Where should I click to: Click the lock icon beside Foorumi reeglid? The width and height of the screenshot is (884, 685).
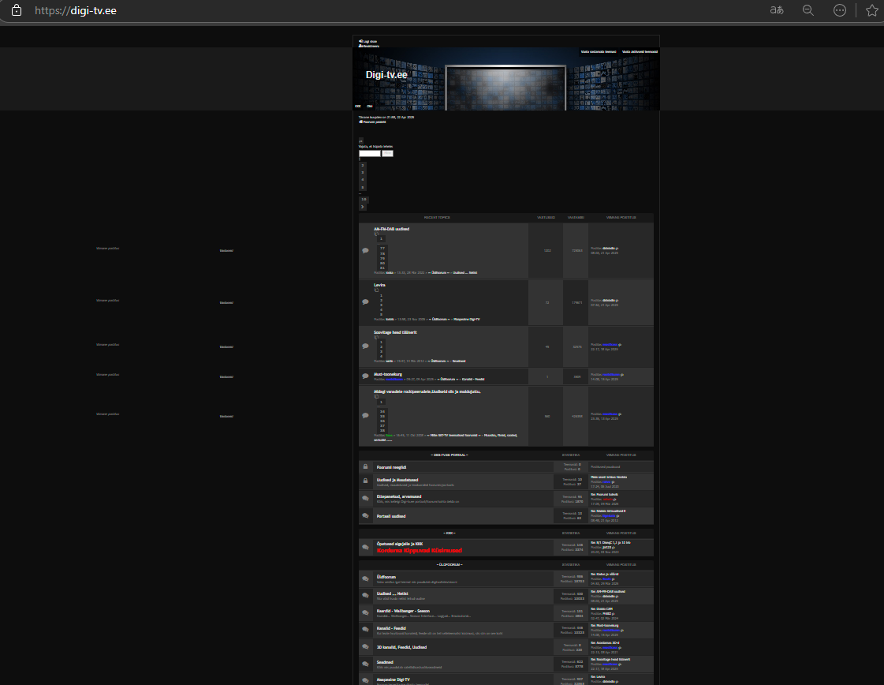click(365, 466)
